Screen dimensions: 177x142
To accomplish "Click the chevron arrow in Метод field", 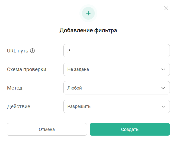I will 163,88.
